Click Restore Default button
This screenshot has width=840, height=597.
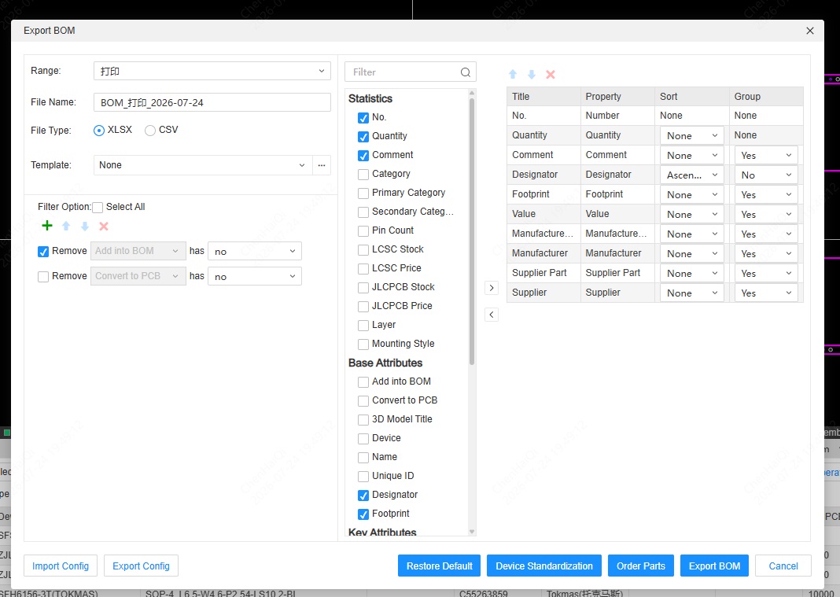coord(440,566)
